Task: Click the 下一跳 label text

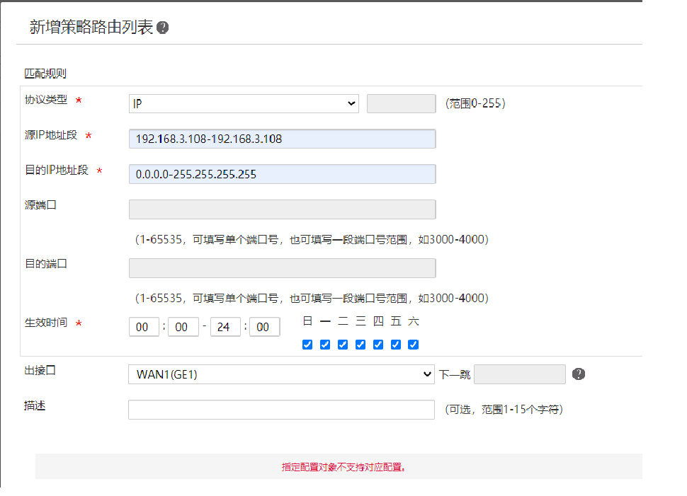Action: (x=455, y=375)
